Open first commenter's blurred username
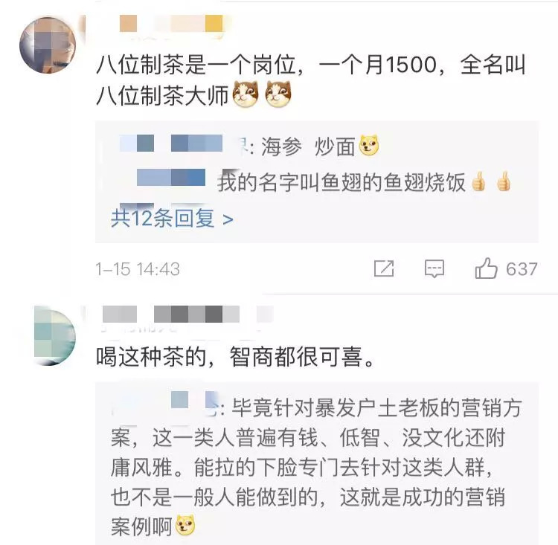This screenshot has height=545, width=558. point(171,24)
